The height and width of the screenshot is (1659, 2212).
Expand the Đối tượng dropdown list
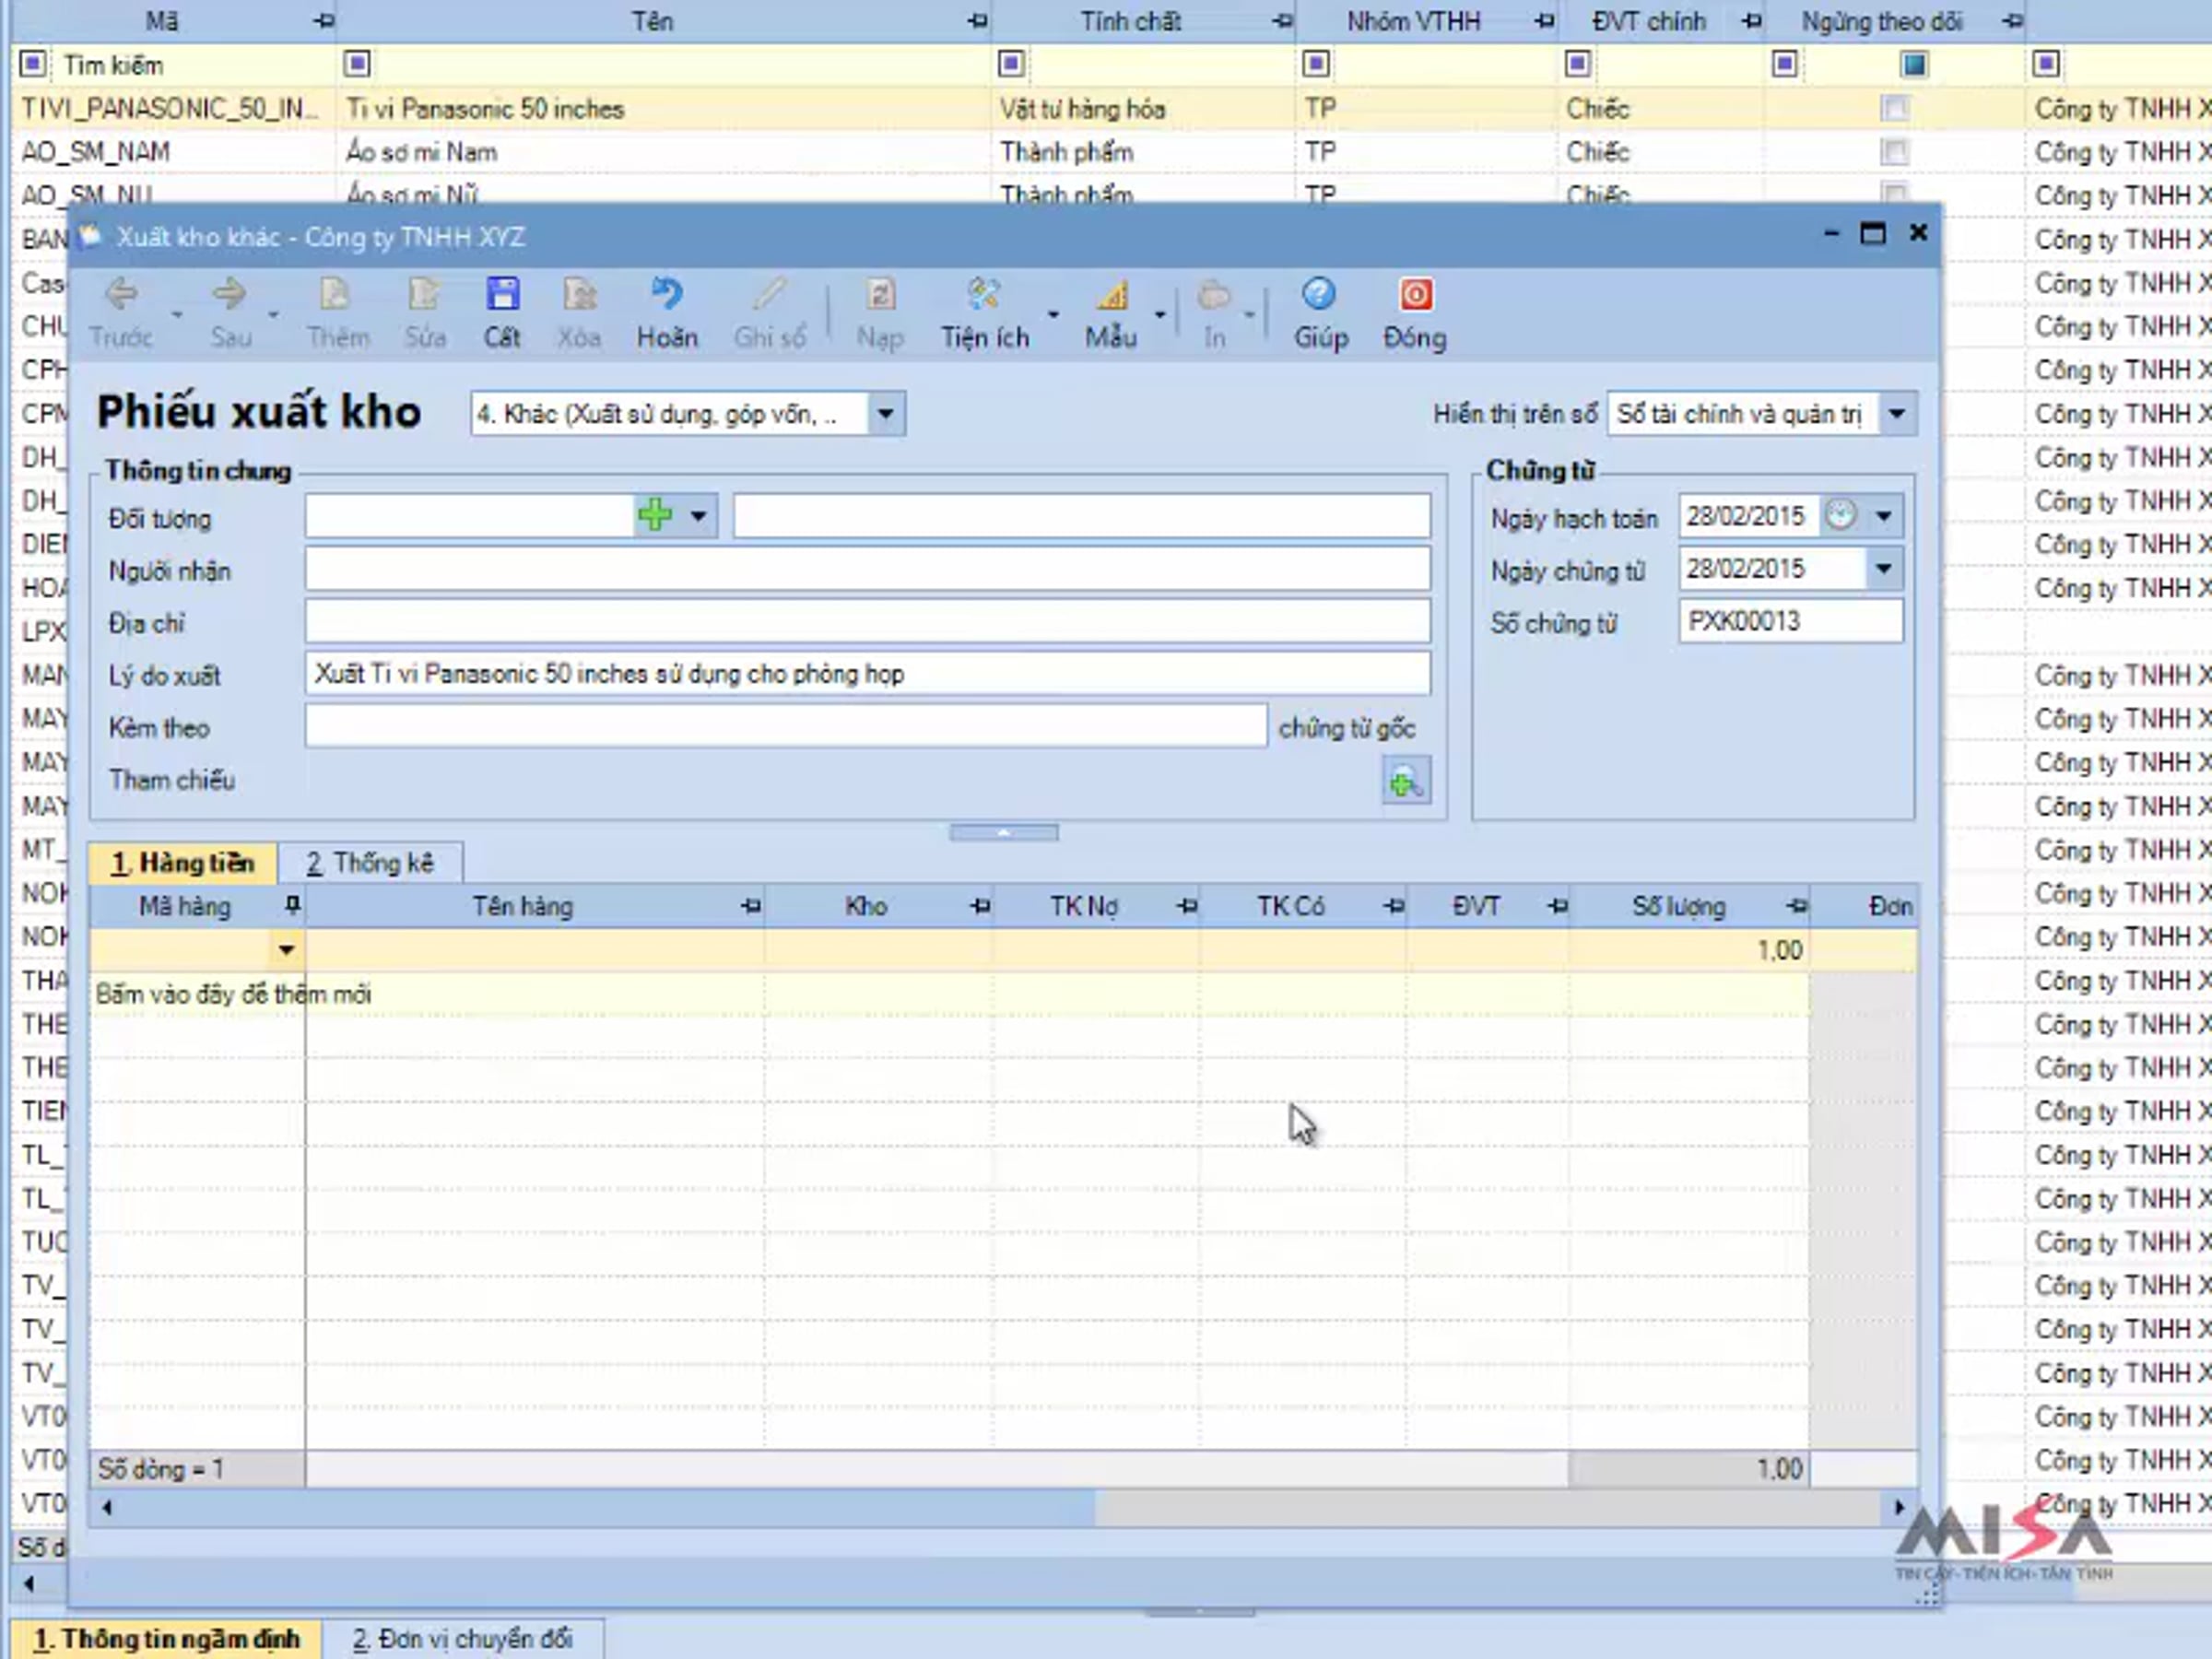(x=698, y=516)
